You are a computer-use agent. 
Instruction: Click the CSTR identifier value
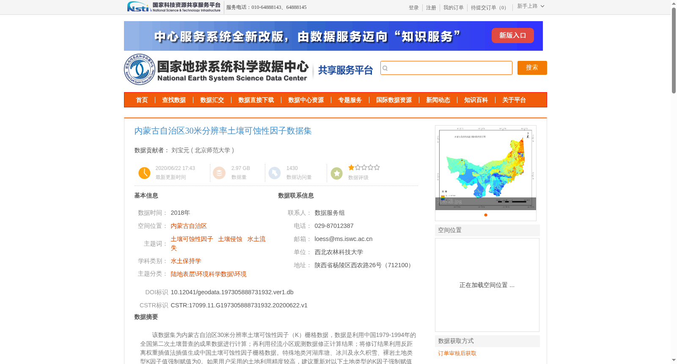tap(239, 305)
